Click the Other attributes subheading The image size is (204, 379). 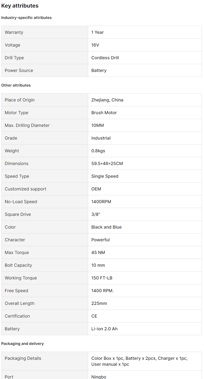click(16, 85)
